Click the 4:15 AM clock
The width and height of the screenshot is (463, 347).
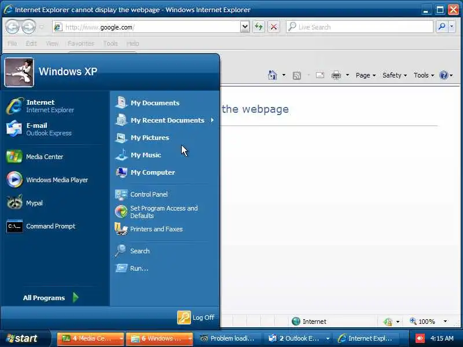(x=442, y=338)
